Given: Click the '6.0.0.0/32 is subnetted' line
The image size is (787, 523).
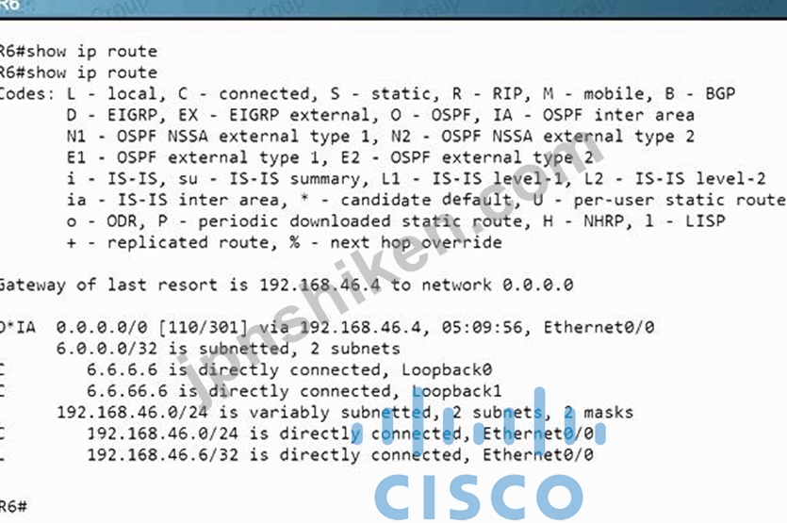Looking at the screenshot, I should [228, 349].
